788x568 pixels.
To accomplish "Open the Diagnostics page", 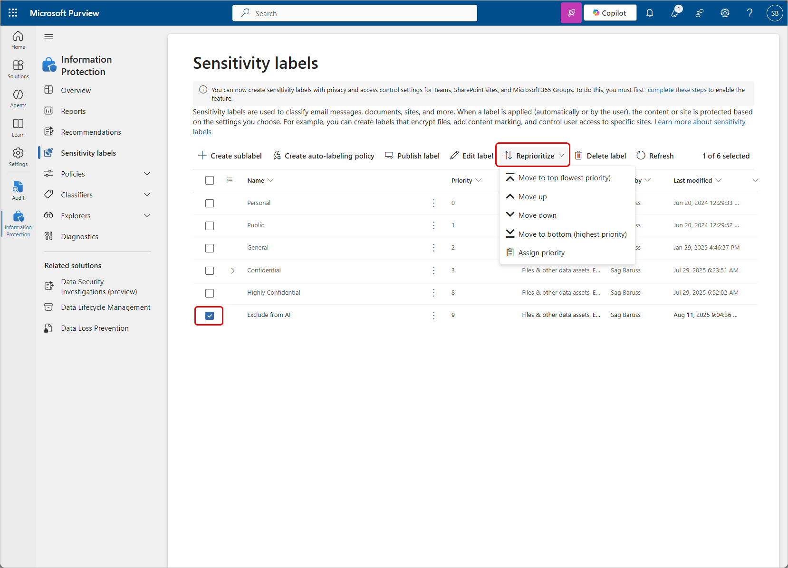I will tap(79, 236).
